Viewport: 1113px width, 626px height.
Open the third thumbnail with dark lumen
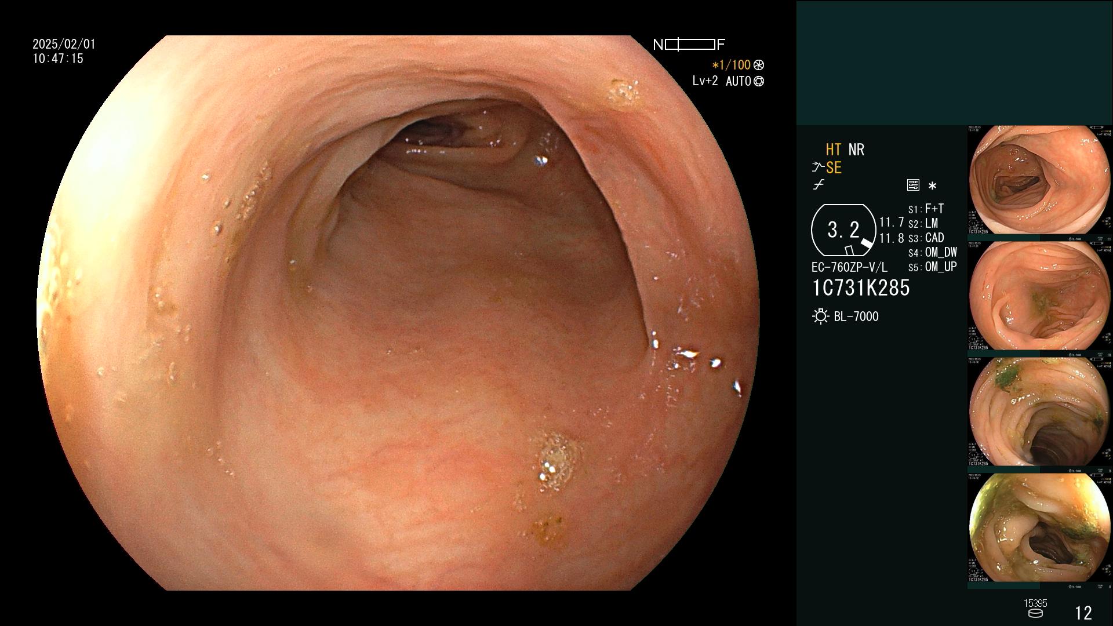click(1039, 412)
